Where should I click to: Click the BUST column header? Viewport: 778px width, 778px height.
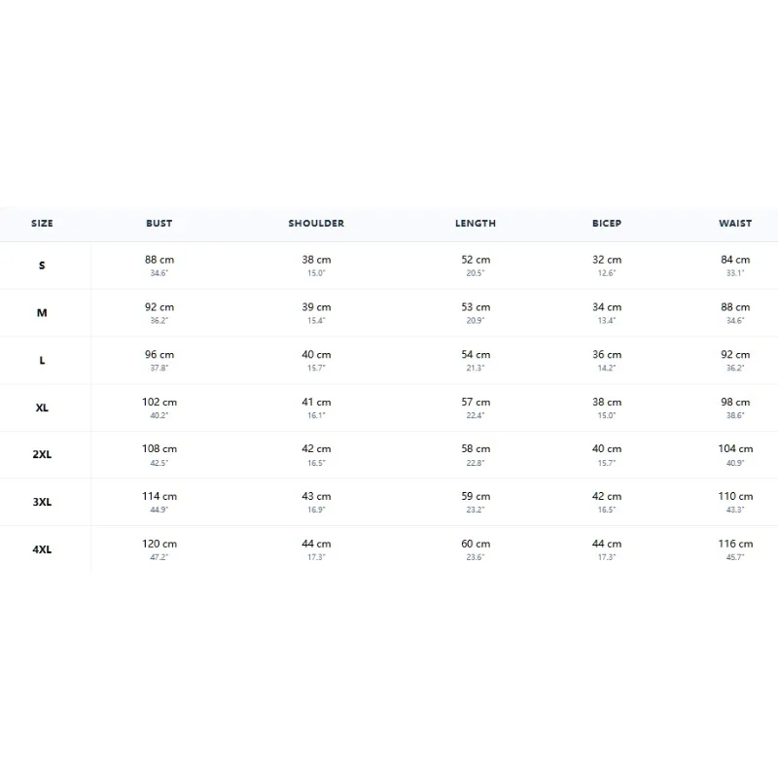(159, 224)
